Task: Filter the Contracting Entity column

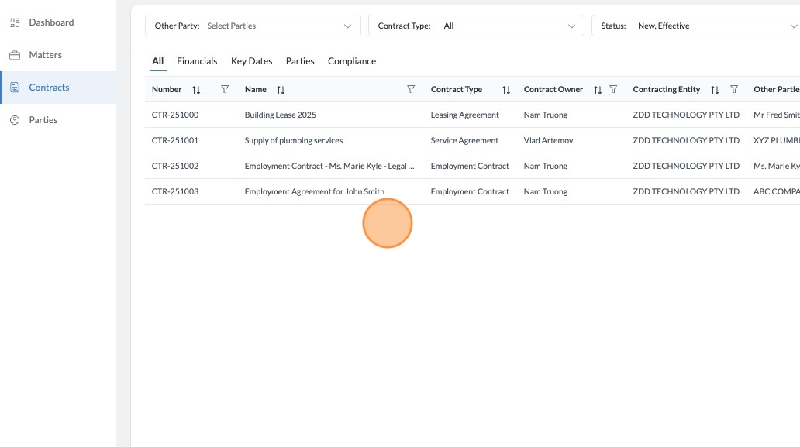Action: point(734,90)
